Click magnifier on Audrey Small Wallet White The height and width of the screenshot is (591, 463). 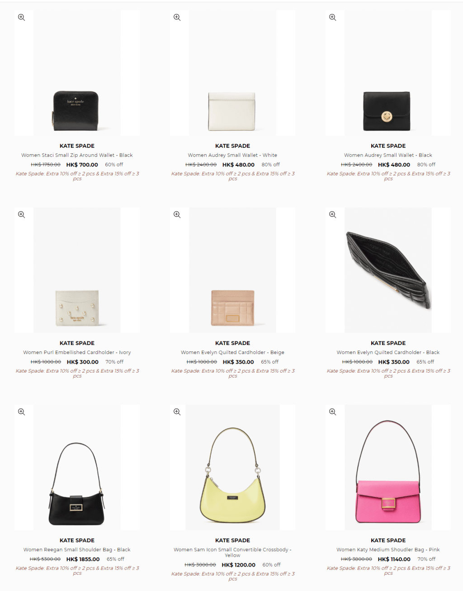pos(177,17)
